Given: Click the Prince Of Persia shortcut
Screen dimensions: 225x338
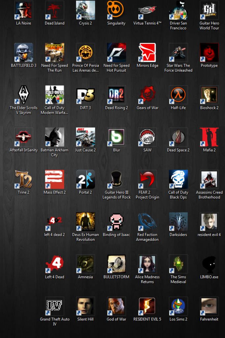Looking at the screenshot, I should (85, 53).
